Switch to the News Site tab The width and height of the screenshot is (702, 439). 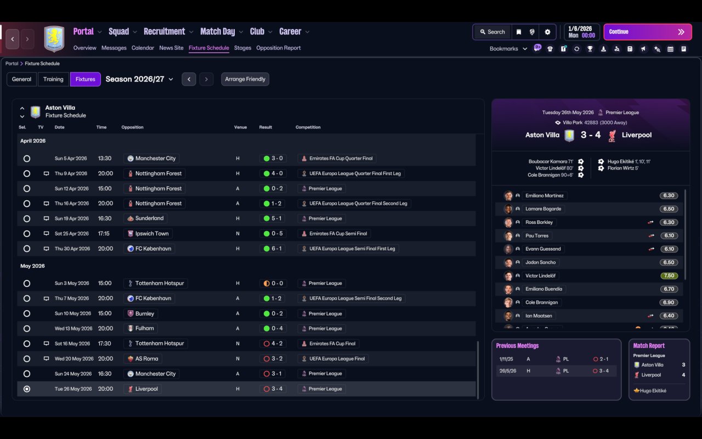coord(171,48)
